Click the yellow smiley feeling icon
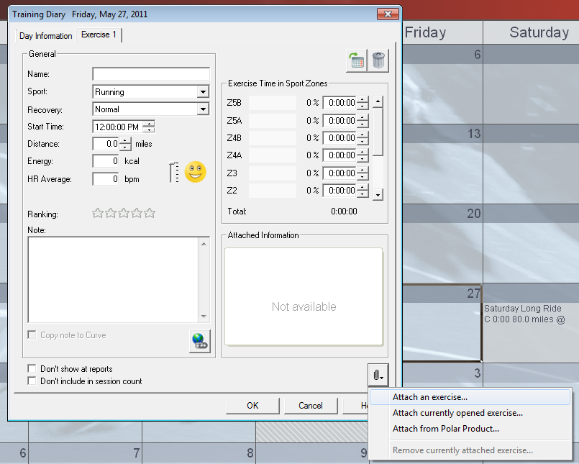Screen dimensions: 579x464 coord(196,172)
